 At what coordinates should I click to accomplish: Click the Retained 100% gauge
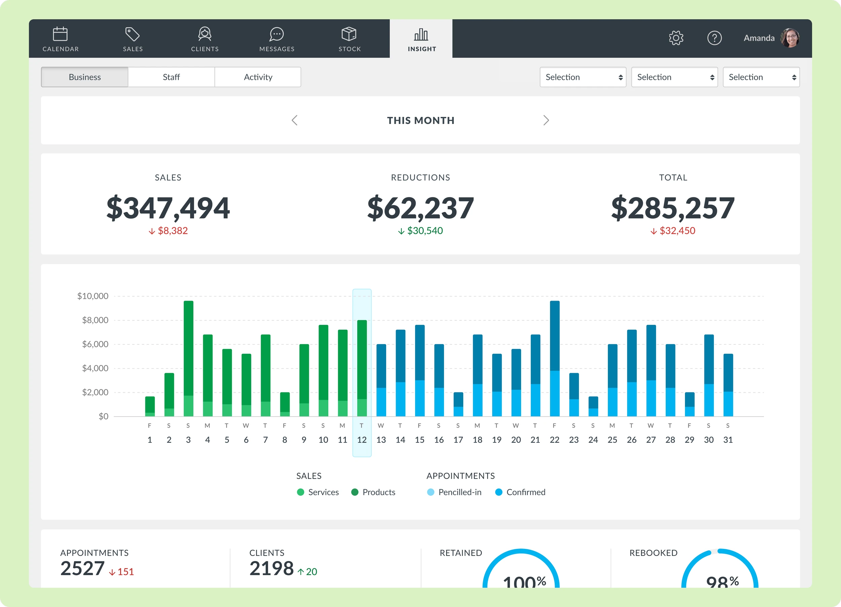(x=521, y=568)
